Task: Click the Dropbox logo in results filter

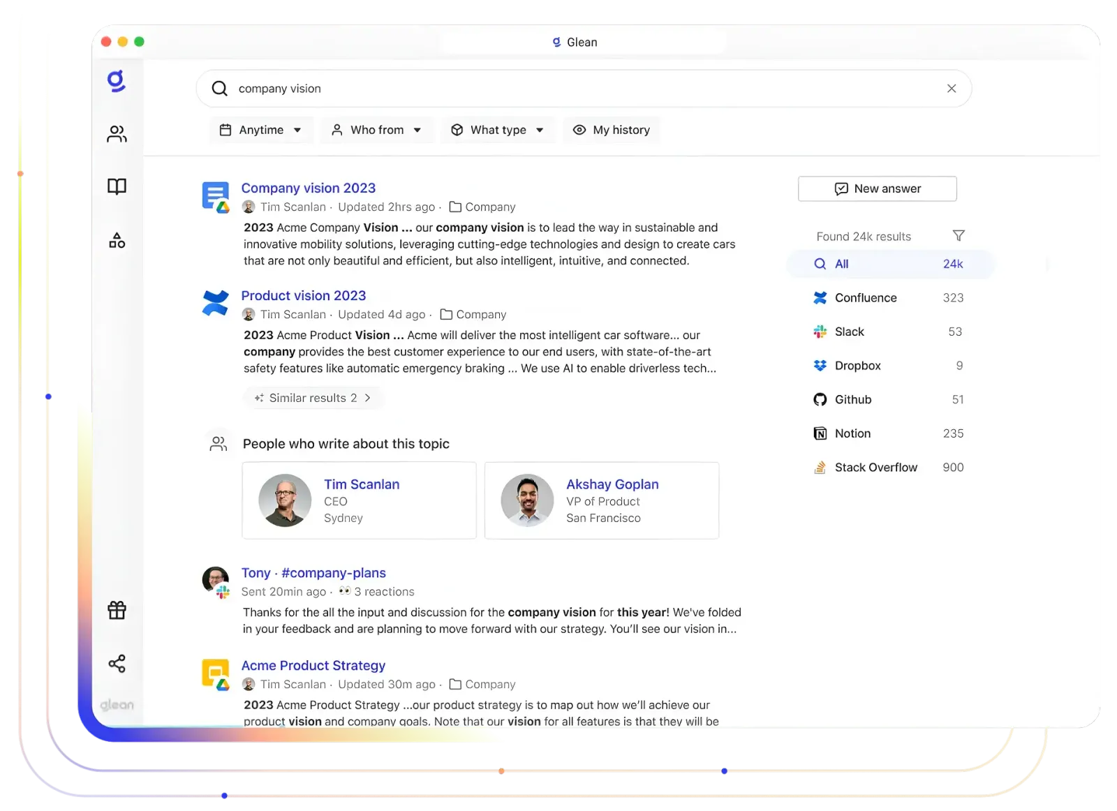Action: tap(820, 366)
